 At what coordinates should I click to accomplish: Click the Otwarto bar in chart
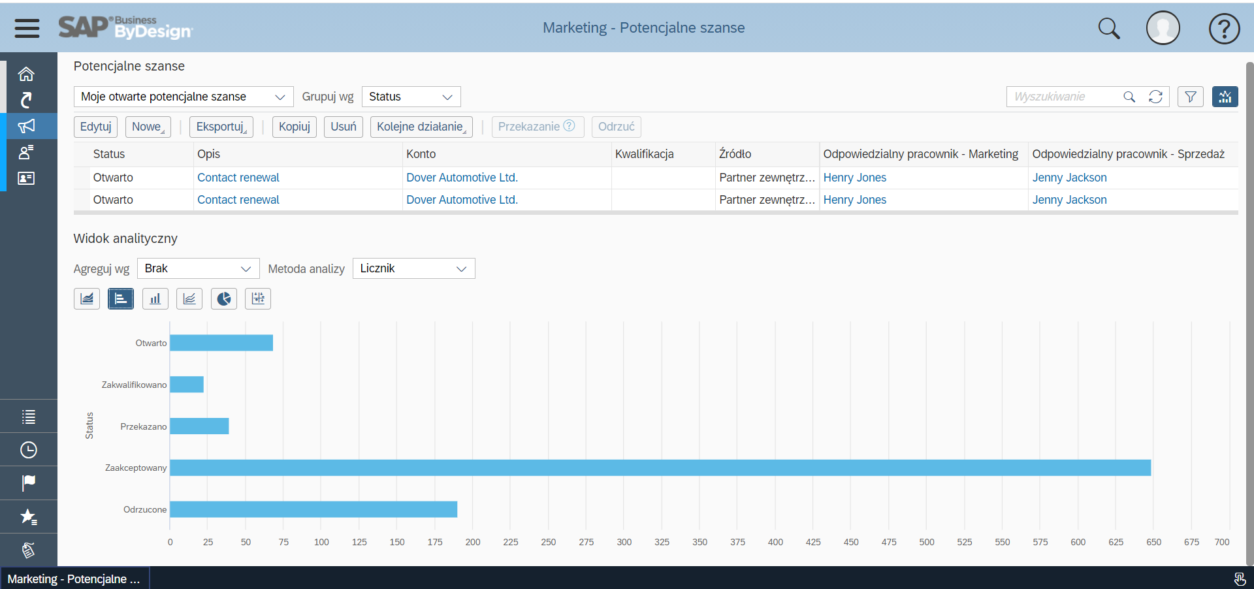(x=221, y=343)
